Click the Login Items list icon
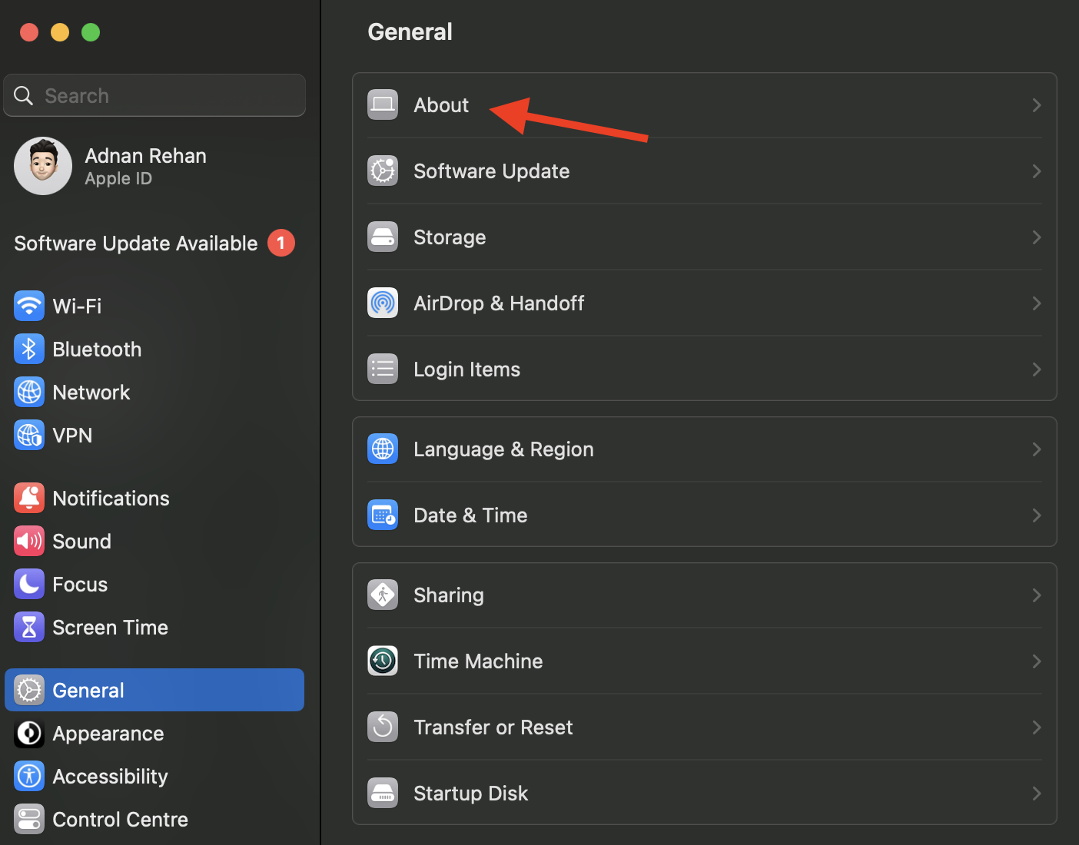Screen dimensions: 1079x845 pyautogui.click(x=383, y=369)
